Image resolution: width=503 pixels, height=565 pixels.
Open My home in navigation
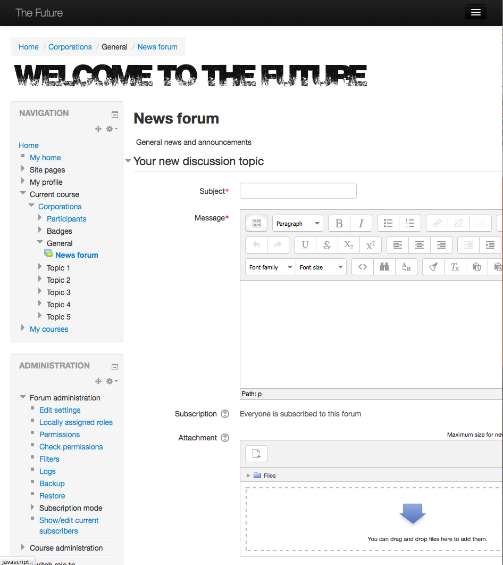coord(45,158)
